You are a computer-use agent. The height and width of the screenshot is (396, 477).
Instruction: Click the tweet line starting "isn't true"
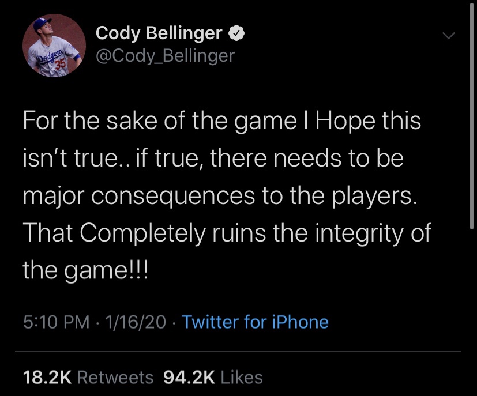[x=212, y=159]
